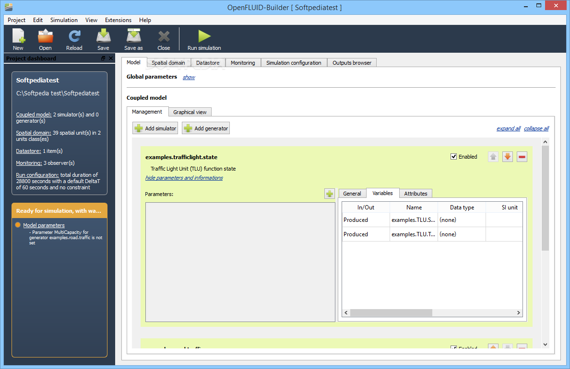Hide parameters and informations link
The width and height of the screenshot is (570, 369).
click(184, 178)
